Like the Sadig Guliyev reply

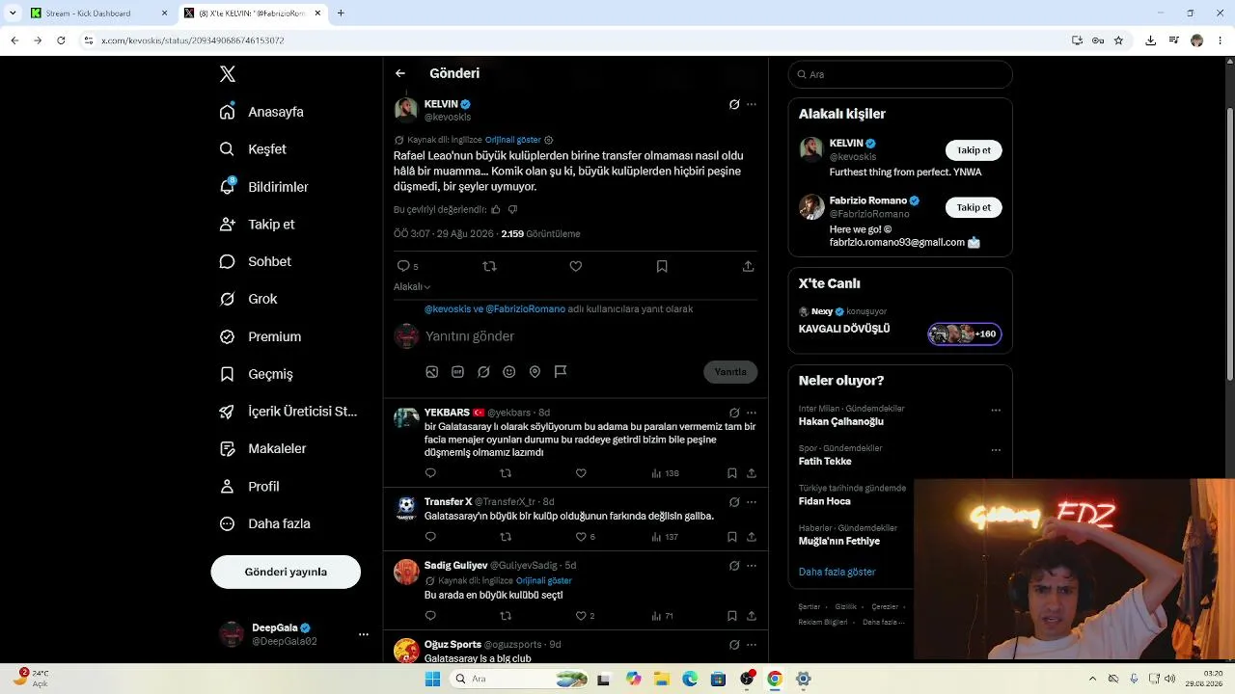click(585, 616)
